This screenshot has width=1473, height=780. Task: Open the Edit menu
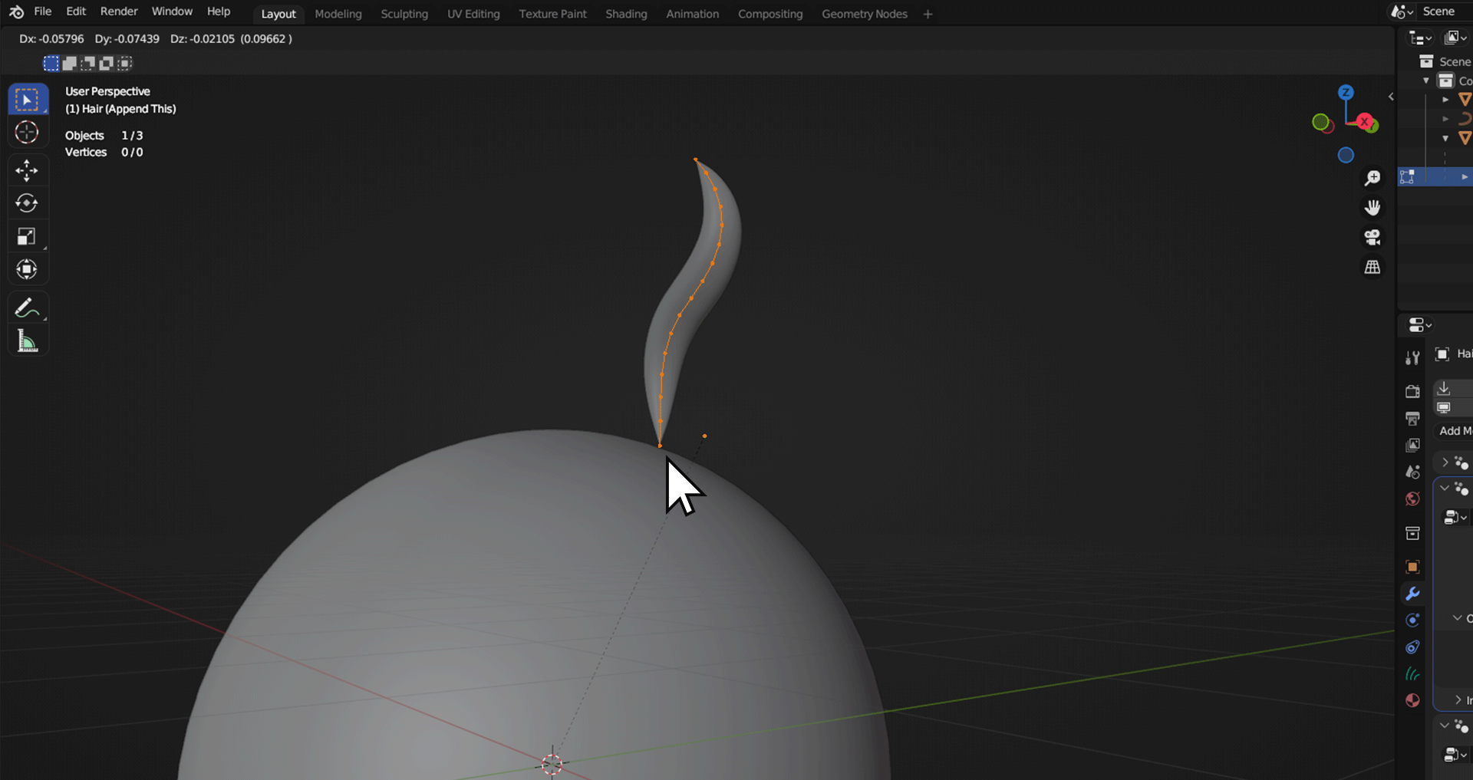coord(76,12)
